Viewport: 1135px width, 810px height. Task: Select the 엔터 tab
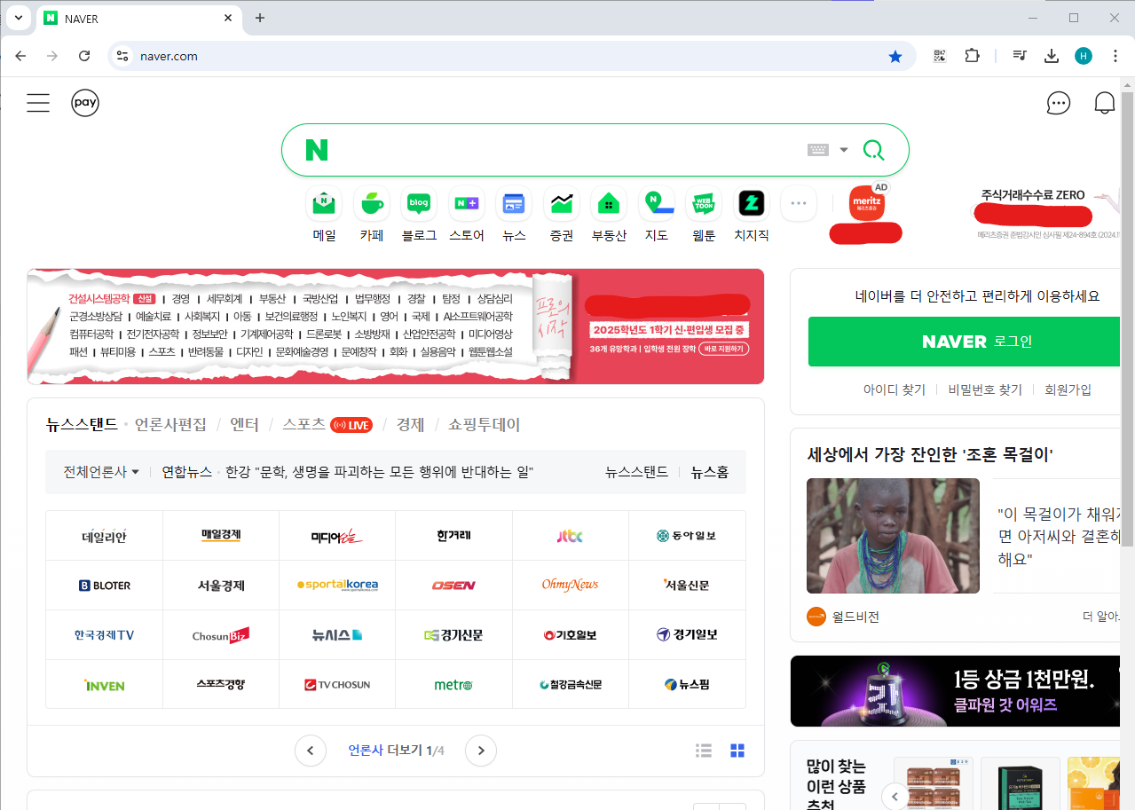coord(244,425)
